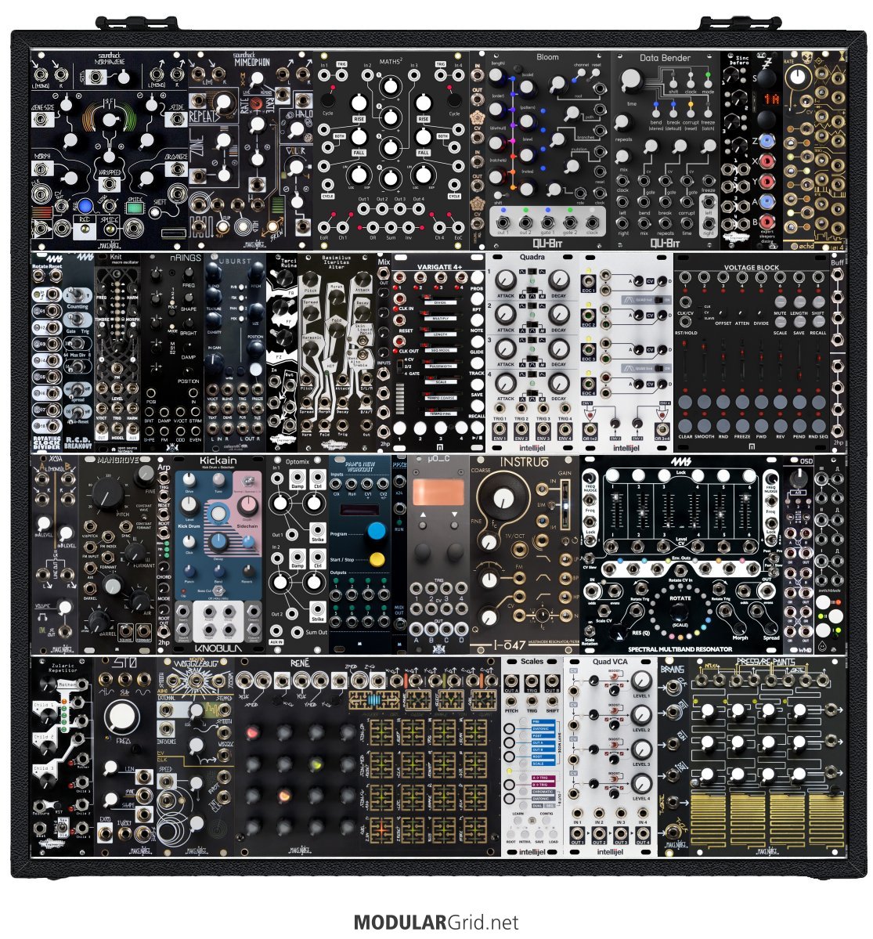
Task: Tap Voltage Block PEND button
Action: pyautogui.click(x=799, y=425)
